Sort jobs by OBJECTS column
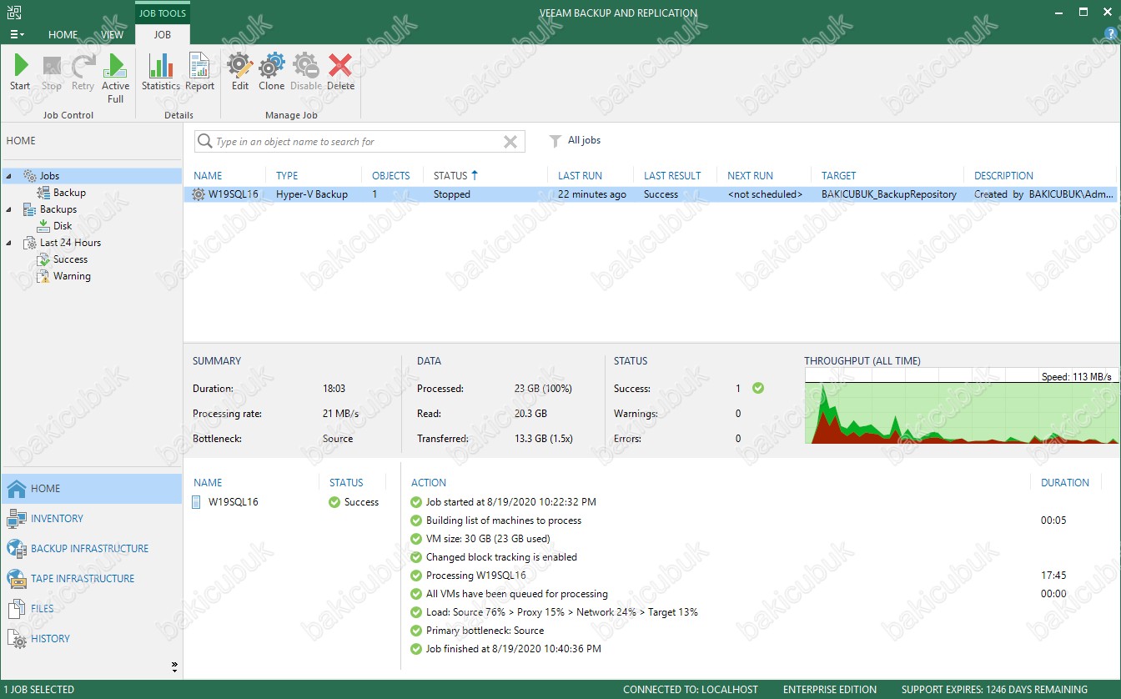The width and height of the screenshot is (1121, 699). [x=392, y=176]
